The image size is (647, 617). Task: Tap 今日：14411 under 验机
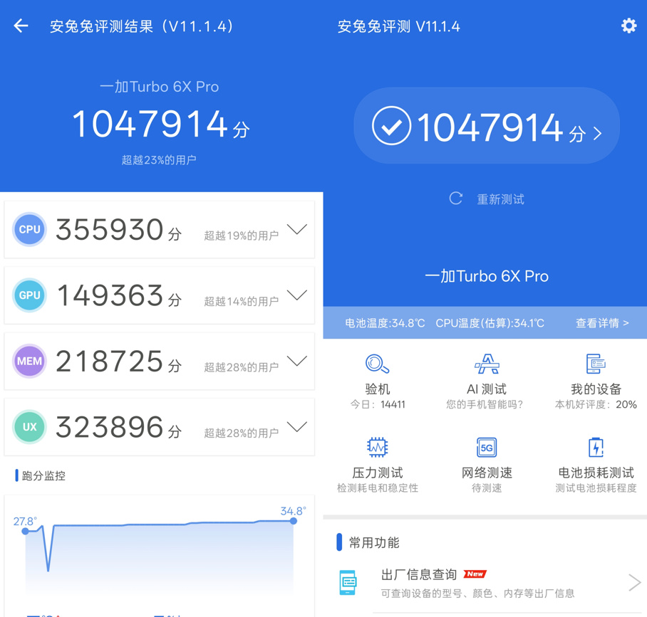click(377, 404)
